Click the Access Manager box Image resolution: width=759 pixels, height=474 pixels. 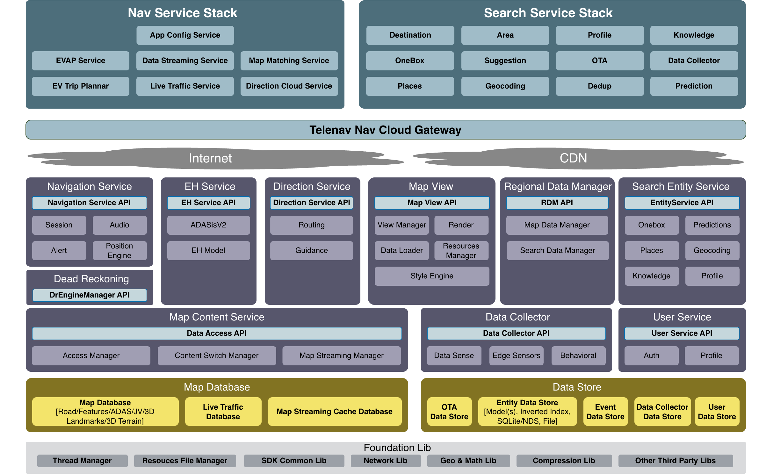click(91, 355)
